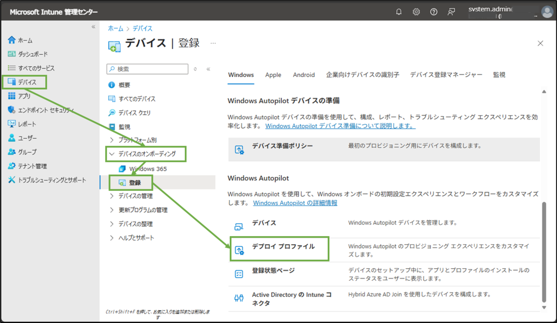Click the デバイス | 登録 title icon
This screenshot has height=323, width=557.
coord(114,46)
